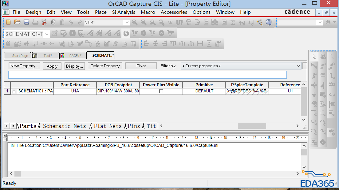Open the SI Analysis menu
This screenshot has width=339, height=190.
tap(124, 12)
